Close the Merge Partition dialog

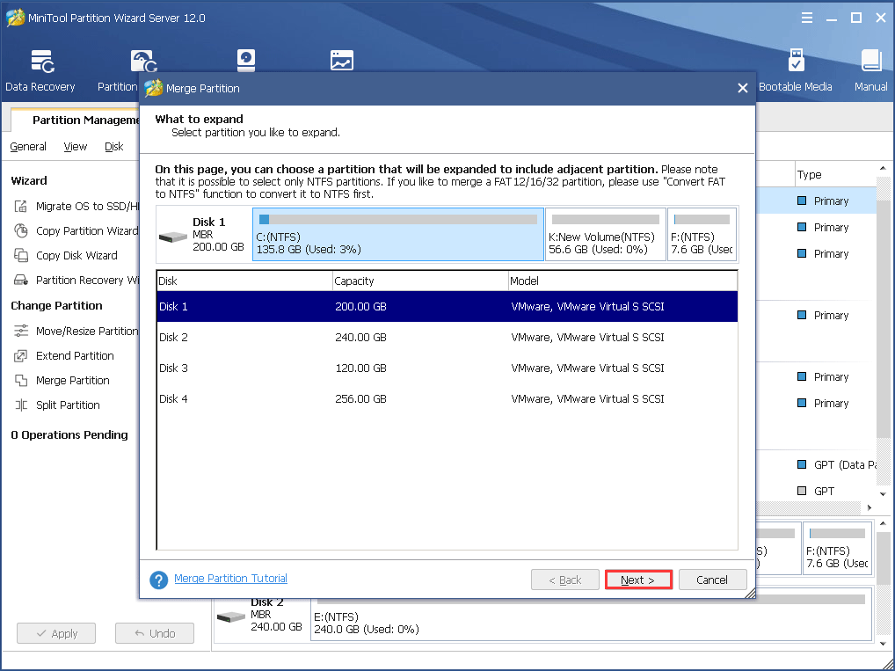tap(742, 88)
